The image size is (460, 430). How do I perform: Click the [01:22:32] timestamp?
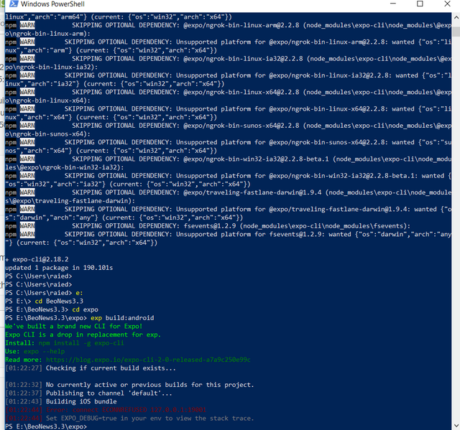[x=24, y=385]
